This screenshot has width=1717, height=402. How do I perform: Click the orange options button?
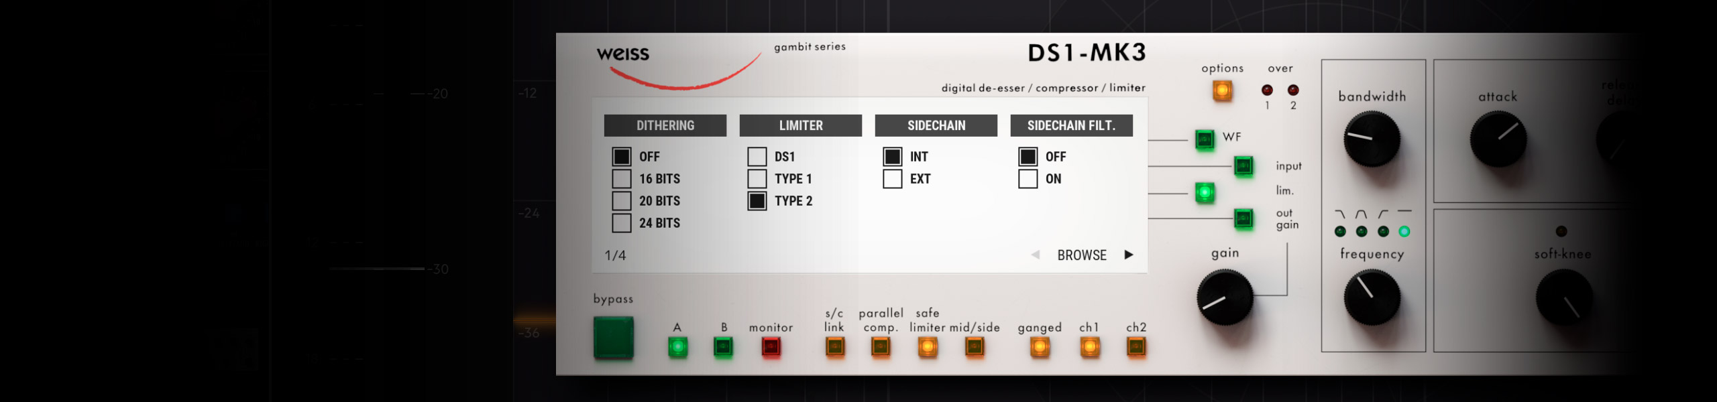1222,90
